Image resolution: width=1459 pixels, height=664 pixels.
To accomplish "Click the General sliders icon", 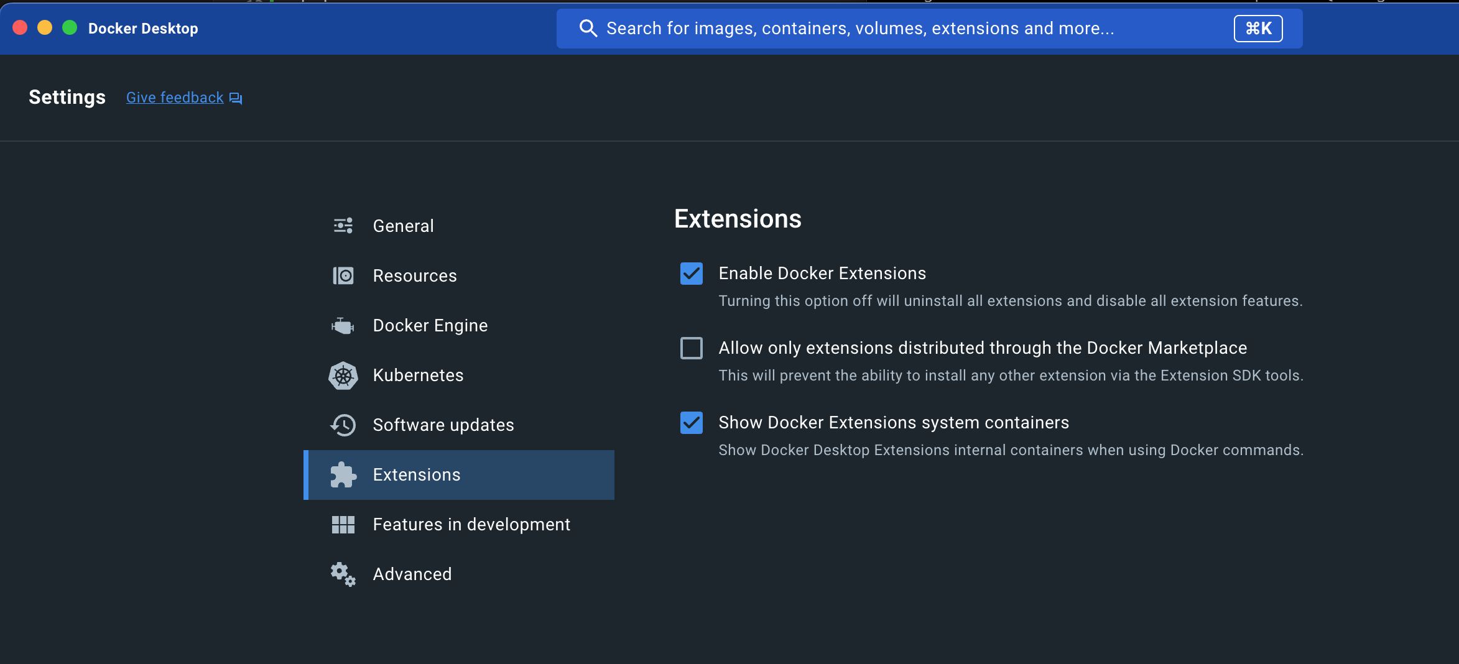I will 343,226.
